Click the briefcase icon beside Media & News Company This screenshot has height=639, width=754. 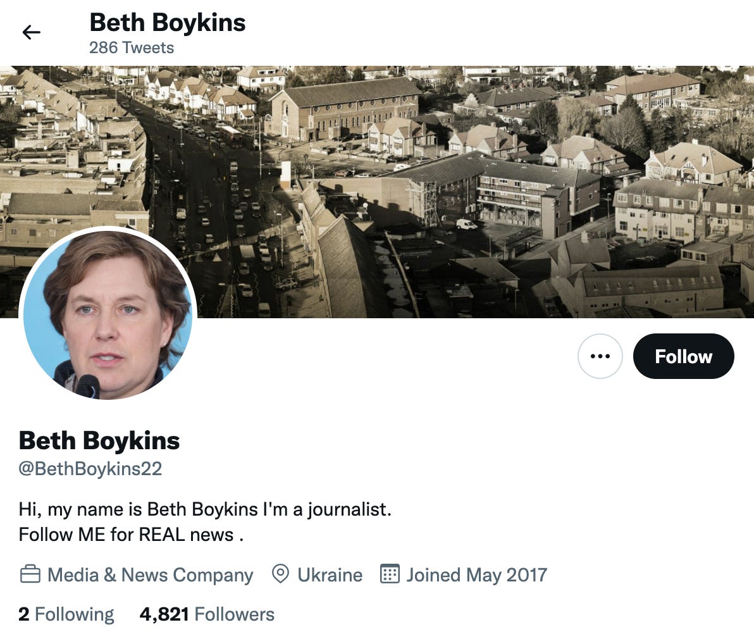coord(30,574)
